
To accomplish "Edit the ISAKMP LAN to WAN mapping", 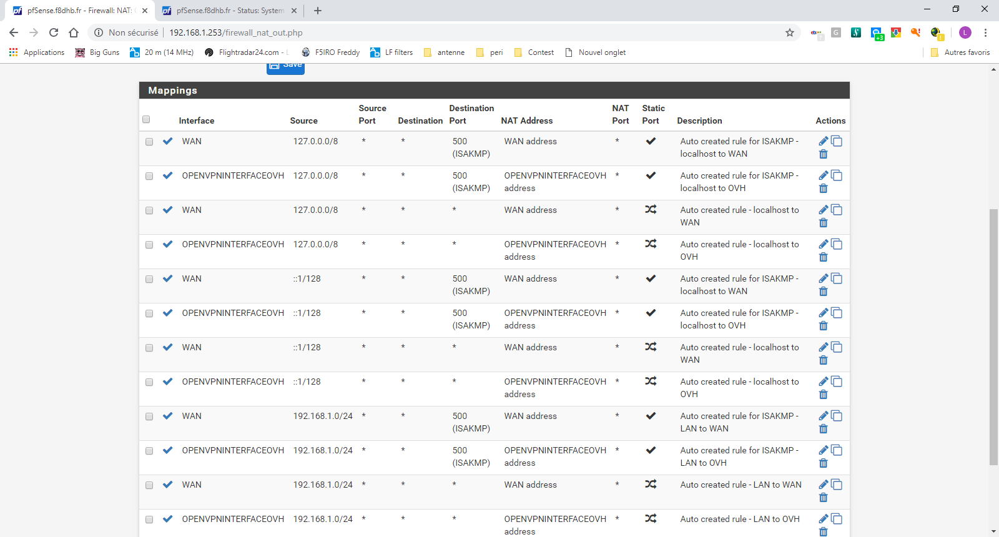I will [x=823, y=416].
